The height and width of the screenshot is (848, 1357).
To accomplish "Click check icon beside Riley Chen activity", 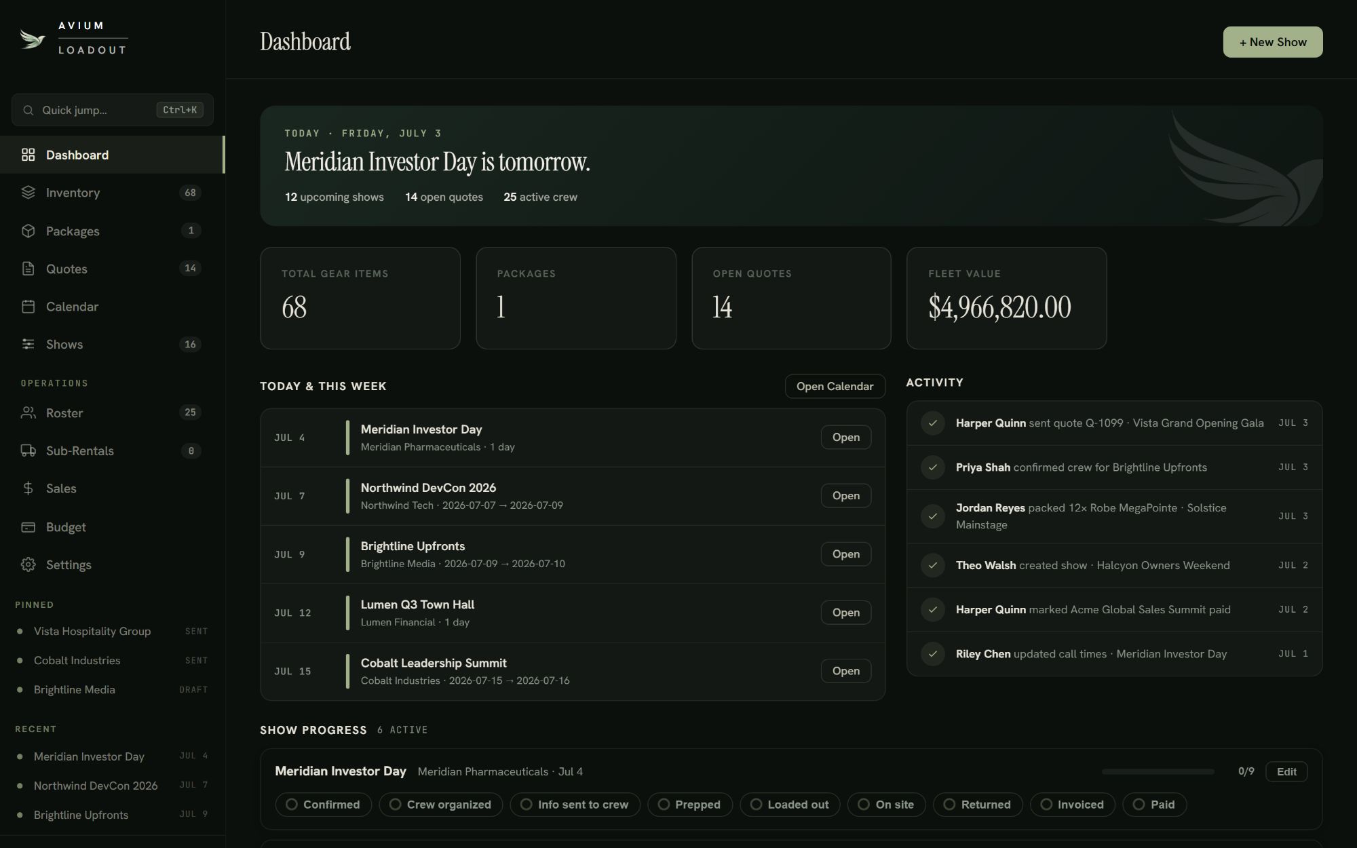I will tap(933, 654).
